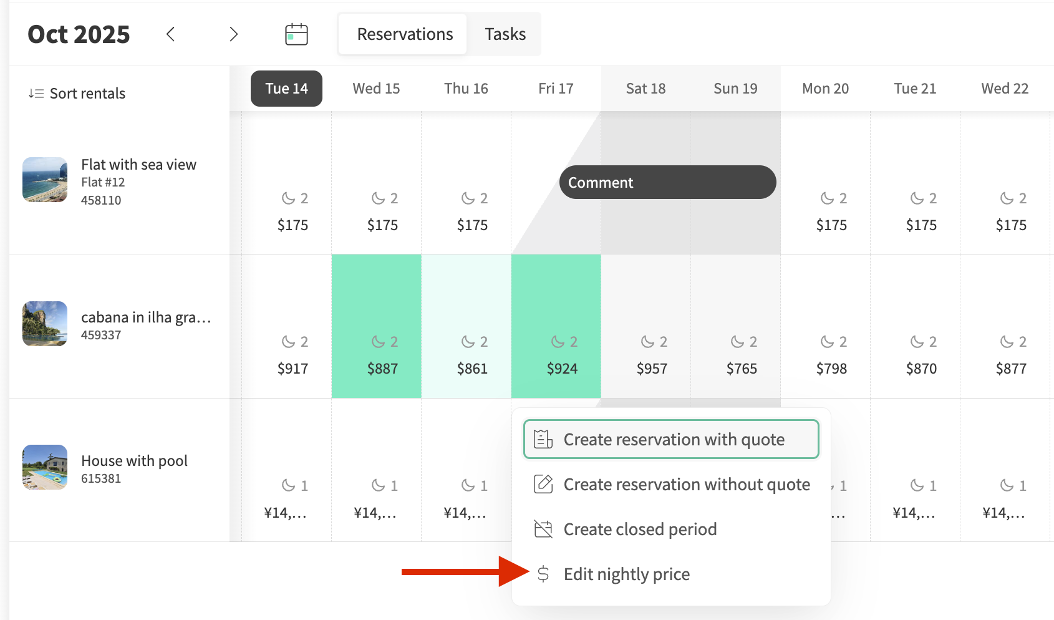Viewport: 1054px width, 620px height.
Task: Open the Comment block on Flat with sea view
Action: [x=667, y=182]
